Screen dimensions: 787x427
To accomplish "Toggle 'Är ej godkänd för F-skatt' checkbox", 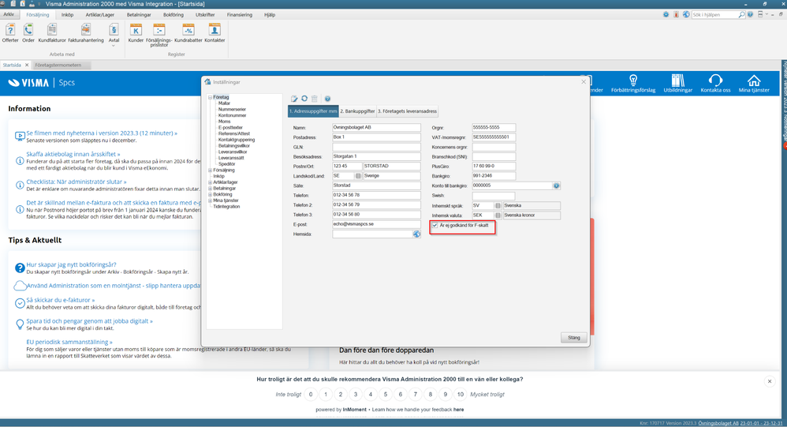I will pos(435,226).
